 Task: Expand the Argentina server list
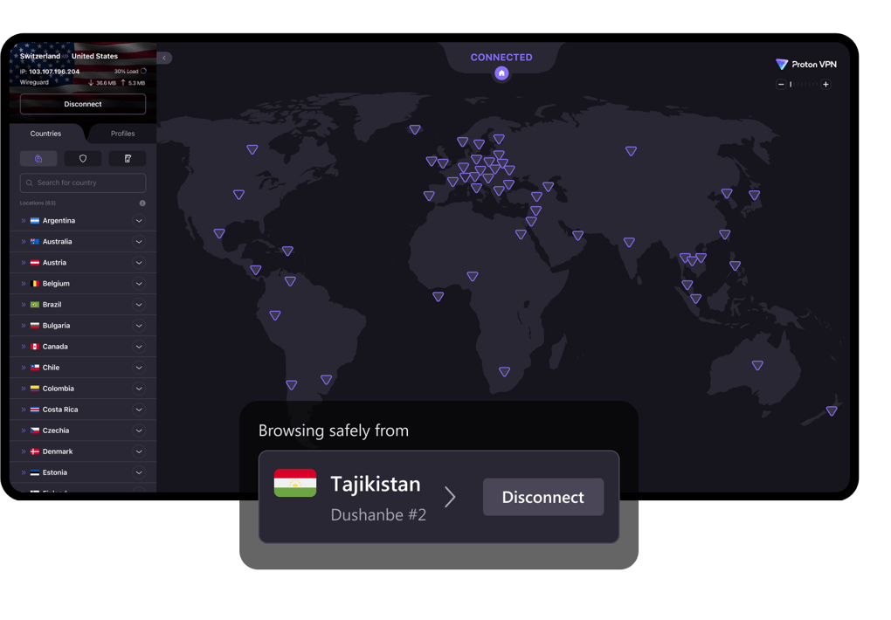[x=139, y=221]
